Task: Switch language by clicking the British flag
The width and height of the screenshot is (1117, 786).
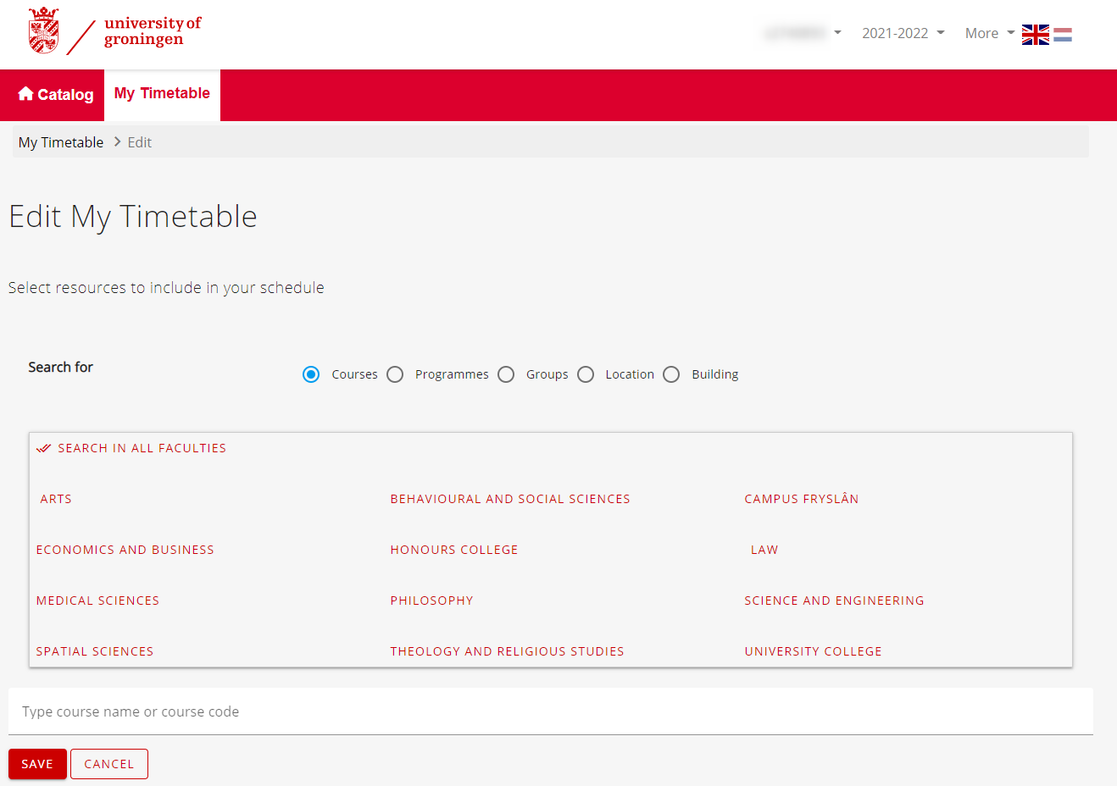Action: [x=1035, y=34]
